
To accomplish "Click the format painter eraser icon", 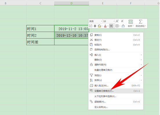I will pos(123,26).
